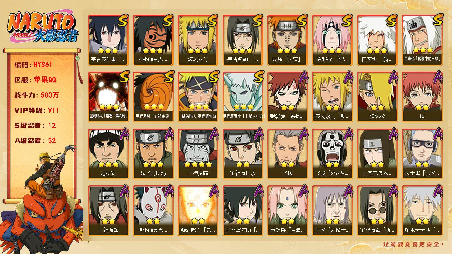Open the 春野樱「百豪…」 ninja card
Screen dimensions: 452x254
[287, 211]
